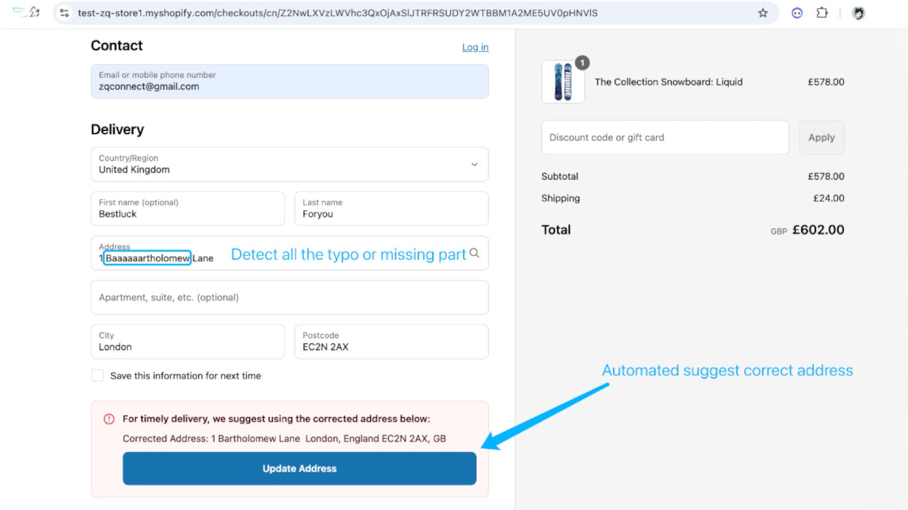Click the quantity badge on the snowboard image
This screenshot has height=510, width=908.
(582, 63)
